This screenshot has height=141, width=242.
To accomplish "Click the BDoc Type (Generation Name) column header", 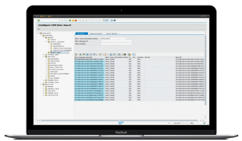I will pos(117,57).
